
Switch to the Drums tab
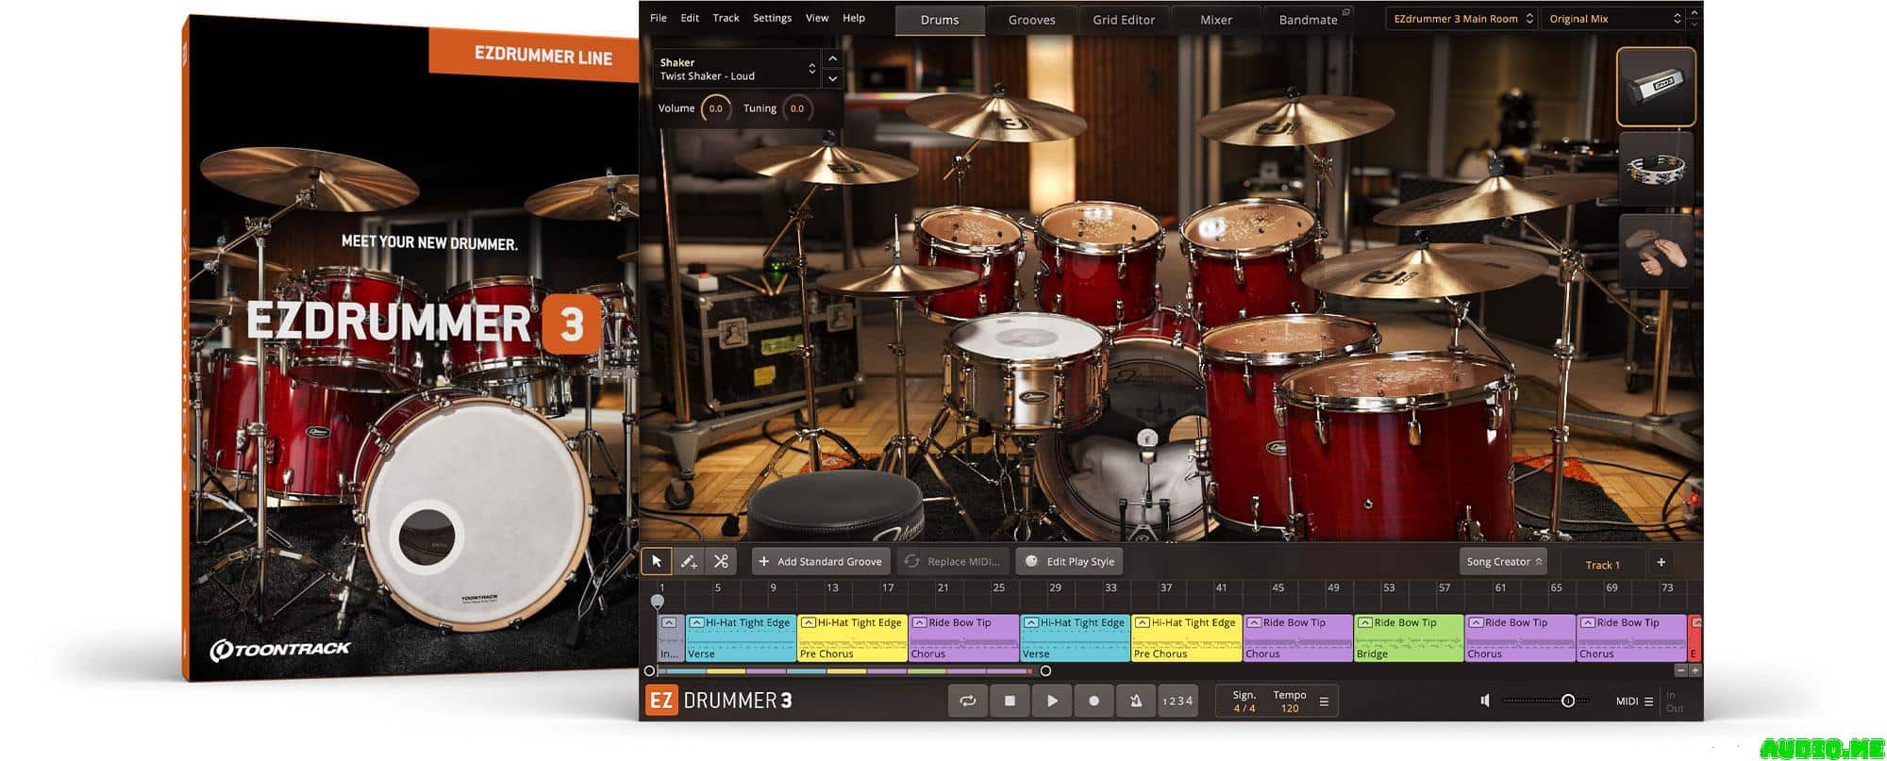coord(940,20)
